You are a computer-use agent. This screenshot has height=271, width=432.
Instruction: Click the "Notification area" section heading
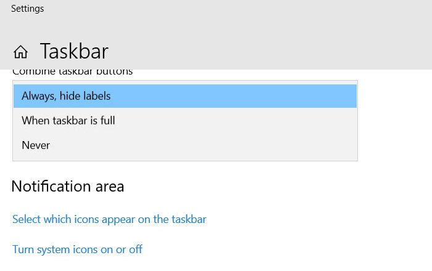pyautogui.click(x=68, y=186)
